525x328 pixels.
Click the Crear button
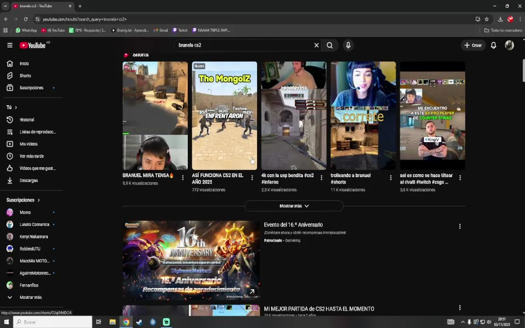pyautogui.click(x=473, y=45)
